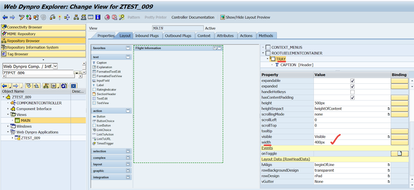Switch to the Context tab
The image size is (414, 190).
204,36
